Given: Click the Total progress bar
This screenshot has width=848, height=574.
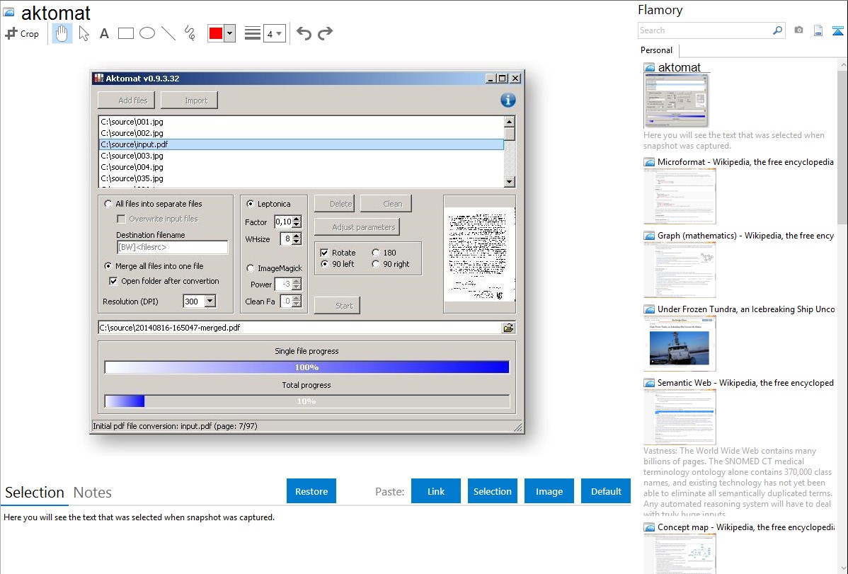Looking at the screenshot, I should point(306,401).
